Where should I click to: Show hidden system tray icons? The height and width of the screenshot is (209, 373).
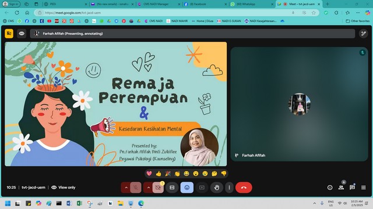(x=315, y=203)
